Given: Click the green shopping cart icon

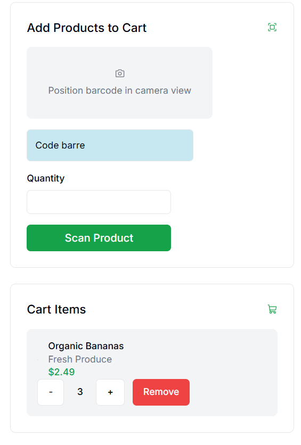Looking at the screenshot, I should (x=272, y=309).
